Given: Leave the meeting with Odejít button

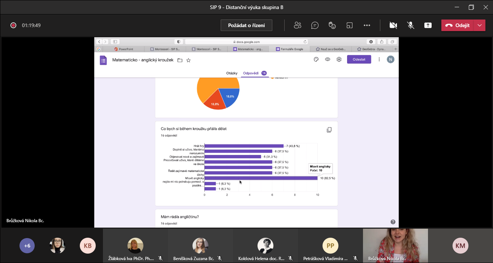Looking at the screenshot, I should pos(457,25).
